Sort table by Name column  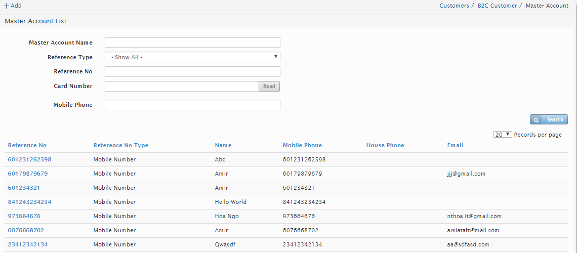[223, 145]
